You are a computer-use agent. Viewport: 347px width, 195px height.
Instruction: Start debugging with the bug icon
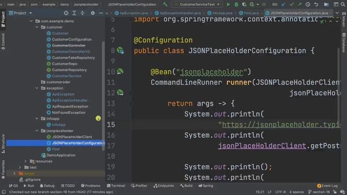(x=236, y=4)
